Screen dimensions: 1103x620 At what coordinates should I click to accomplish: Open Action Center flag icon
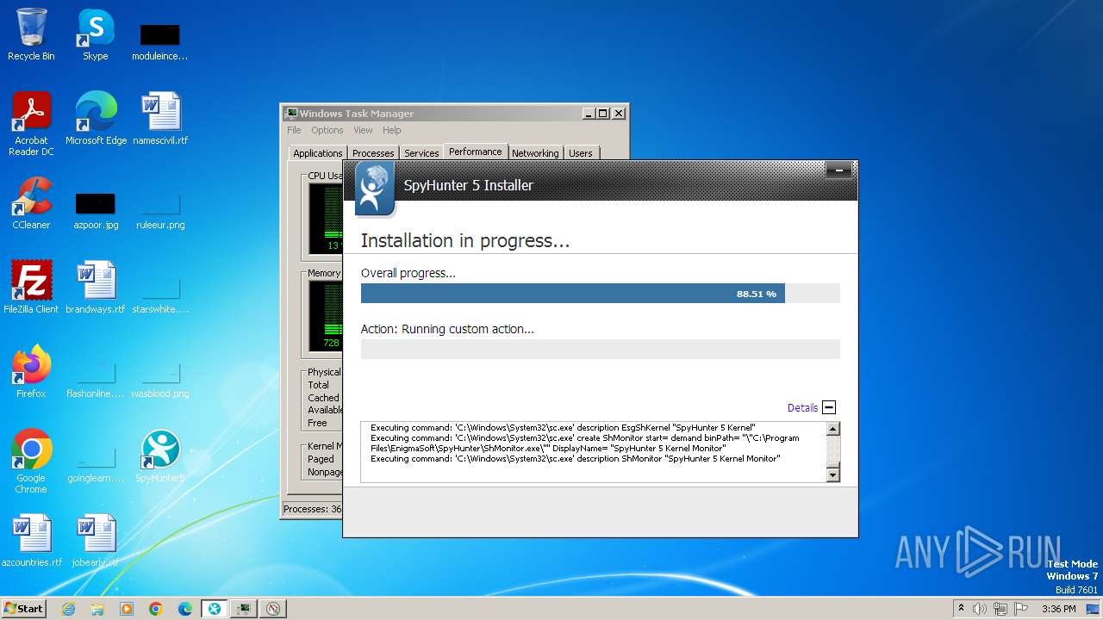click(x=1019, y=609)
